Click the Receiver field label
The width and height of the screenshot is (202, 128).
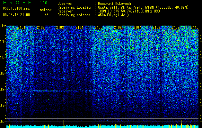(x=65, y=11)
